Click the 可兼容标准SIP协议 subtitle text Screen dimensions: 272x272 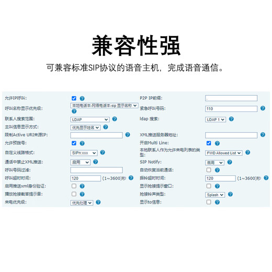click(x=134, y=67)
